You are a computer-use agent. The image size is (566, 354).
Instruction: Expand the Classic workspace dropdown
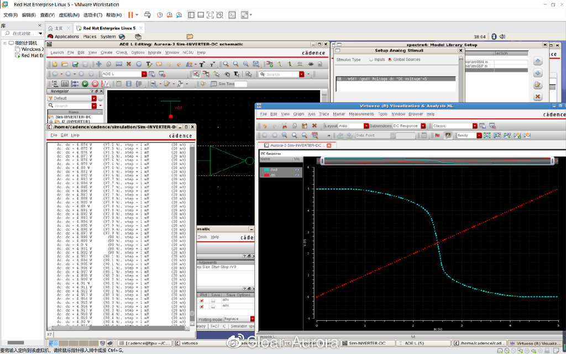click(474, 126)
